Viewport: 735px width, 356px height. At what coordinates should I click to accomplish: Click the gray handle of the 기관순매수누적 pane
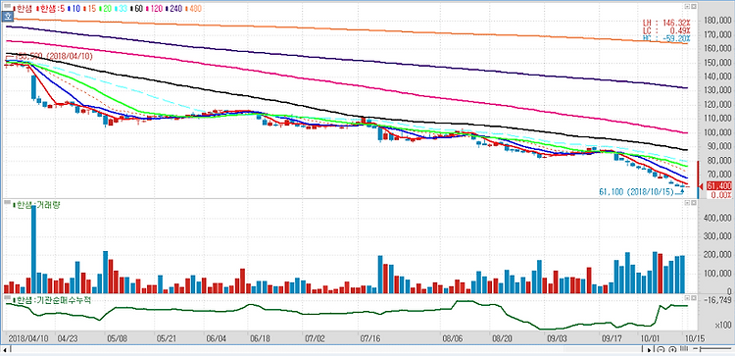tap(7, 298)
